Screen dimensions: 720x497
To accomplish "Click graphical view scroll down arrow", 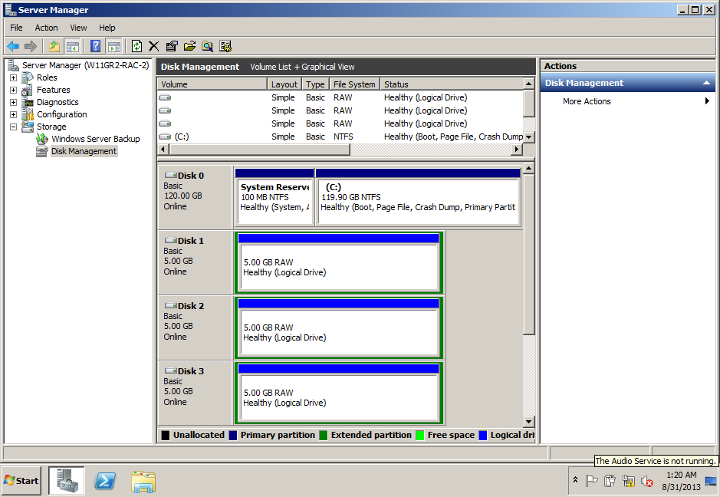I will [x=529, y=422].
